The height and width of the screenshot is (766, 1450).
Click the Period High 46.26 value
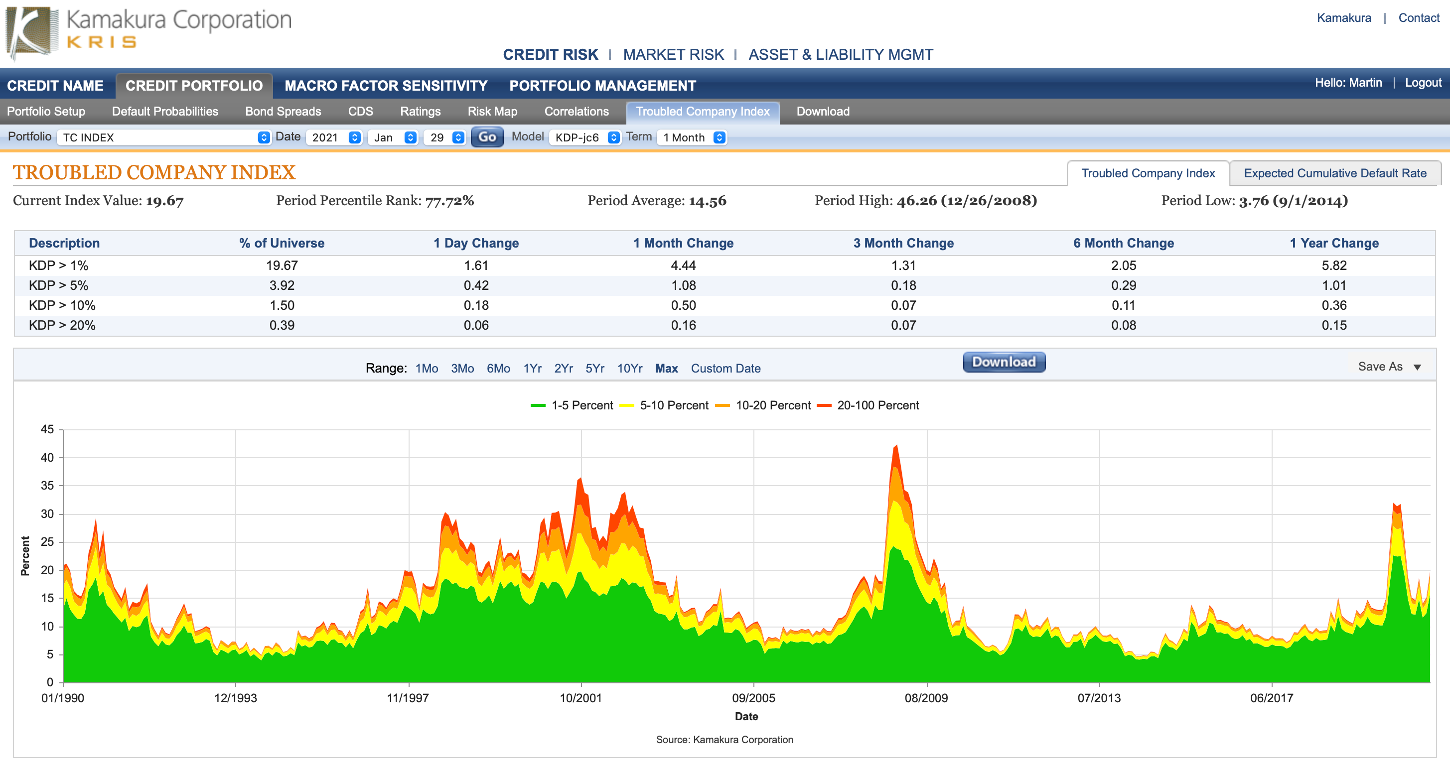pyautogui.click(x=967, y=201)
